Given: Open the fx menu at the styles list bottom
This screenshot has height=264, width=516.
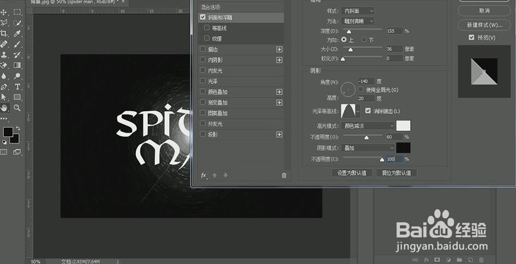Looking at the screenshot, I should pyautogui.click(x=204, y=176).
